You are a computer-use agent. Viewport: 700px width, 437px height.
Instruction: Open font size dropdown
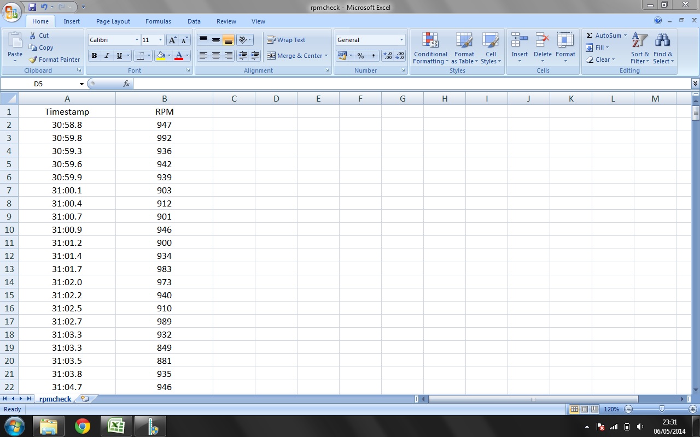tap(160, 40)
